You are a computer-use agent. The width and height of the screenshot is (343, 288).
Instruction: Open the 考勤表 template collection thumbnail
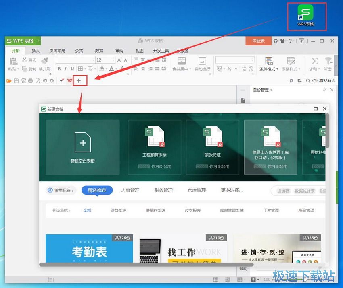tap(89, 248)
